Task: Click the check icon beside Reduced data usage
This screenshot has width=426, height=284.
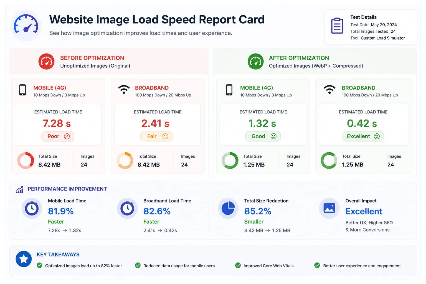Action: 138,265
